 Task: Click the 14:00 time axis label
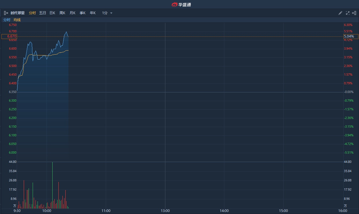224,211
